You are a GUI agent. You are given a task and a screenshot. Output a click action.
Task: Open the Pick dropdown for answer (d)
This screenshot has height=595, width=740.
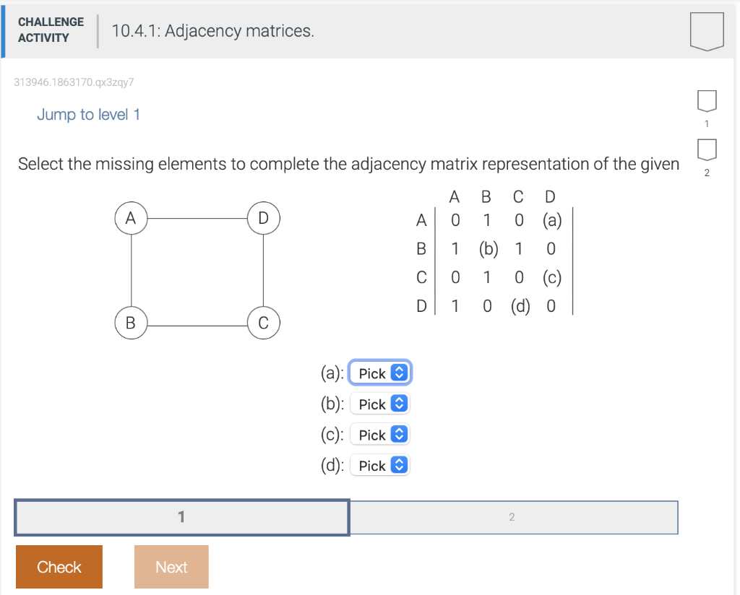[x=380, y=465]
